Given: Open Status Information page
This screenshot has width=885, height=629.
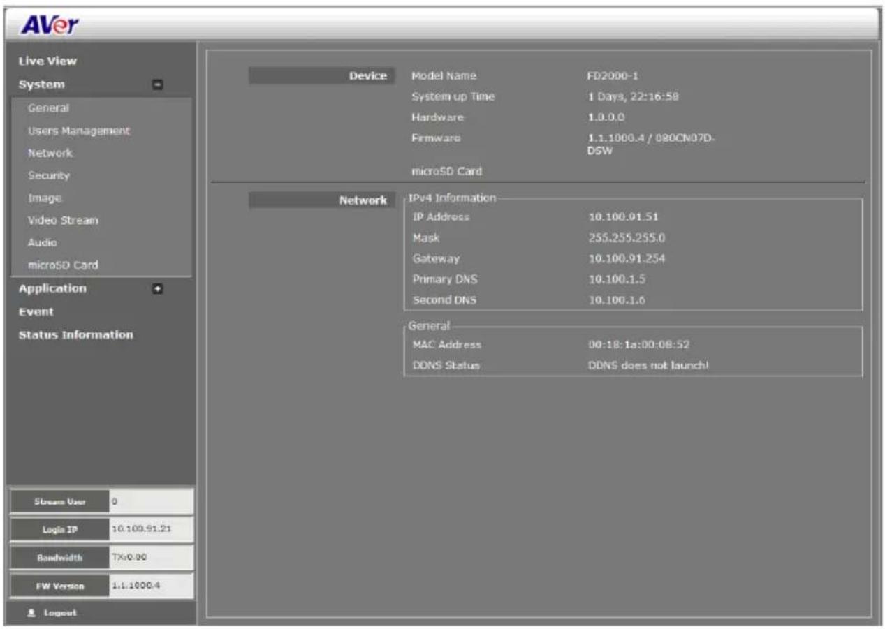Looking at the screenshot, I should 75,334.
